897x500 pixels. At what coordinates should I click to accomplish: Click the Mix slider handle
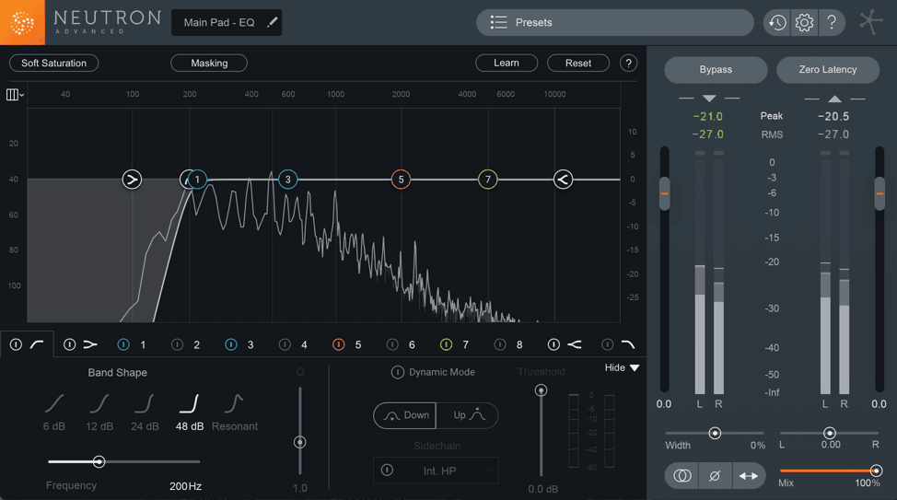[x=876, y=471]
